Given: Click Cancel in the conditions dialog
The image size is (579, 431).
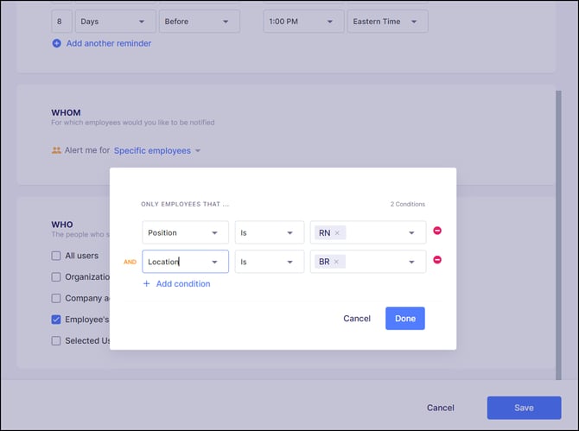Looking at the screenshot, I should click(x=357, y=319).
